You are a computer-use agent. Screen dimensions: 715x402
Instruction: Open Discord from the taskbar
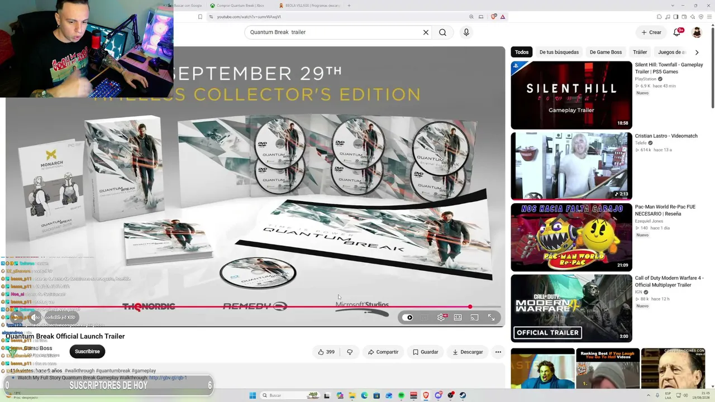(x=438, y=395)
